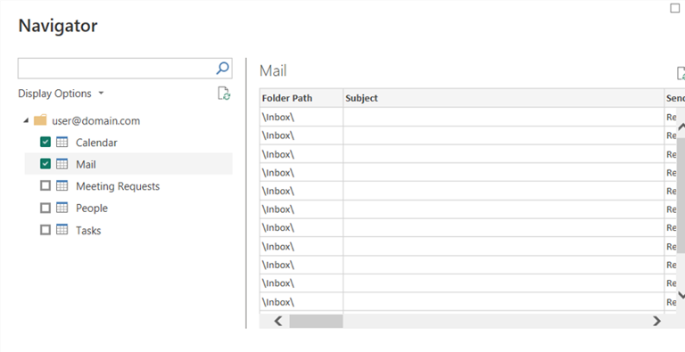
Task: Click the refresh icon beside Display Options
Action: point(224,94)
